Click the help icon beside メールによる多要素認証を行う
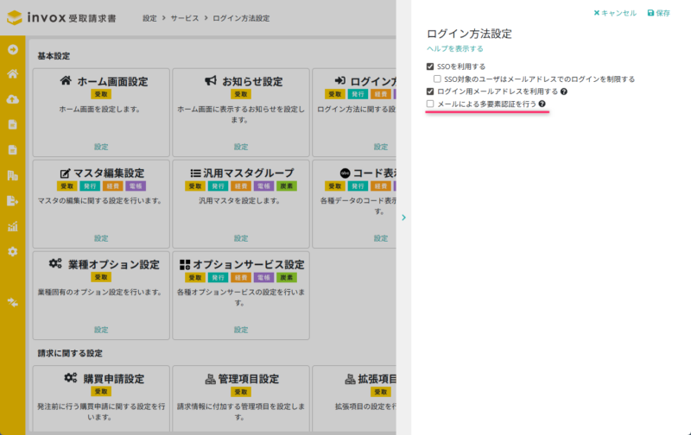Image resolution: width=691 pixels, height=435 pixels. coord(542,104)
